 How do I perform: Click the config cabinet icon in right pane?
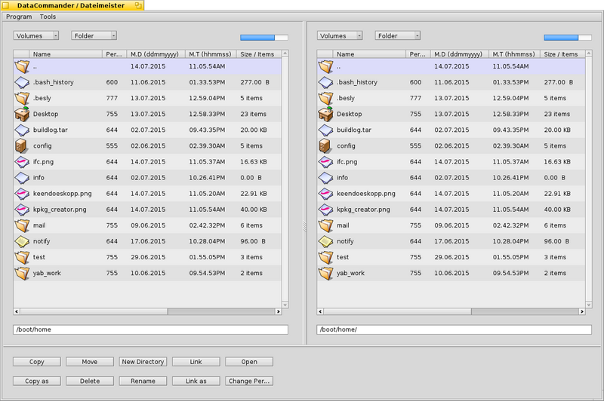coord(325,145)
